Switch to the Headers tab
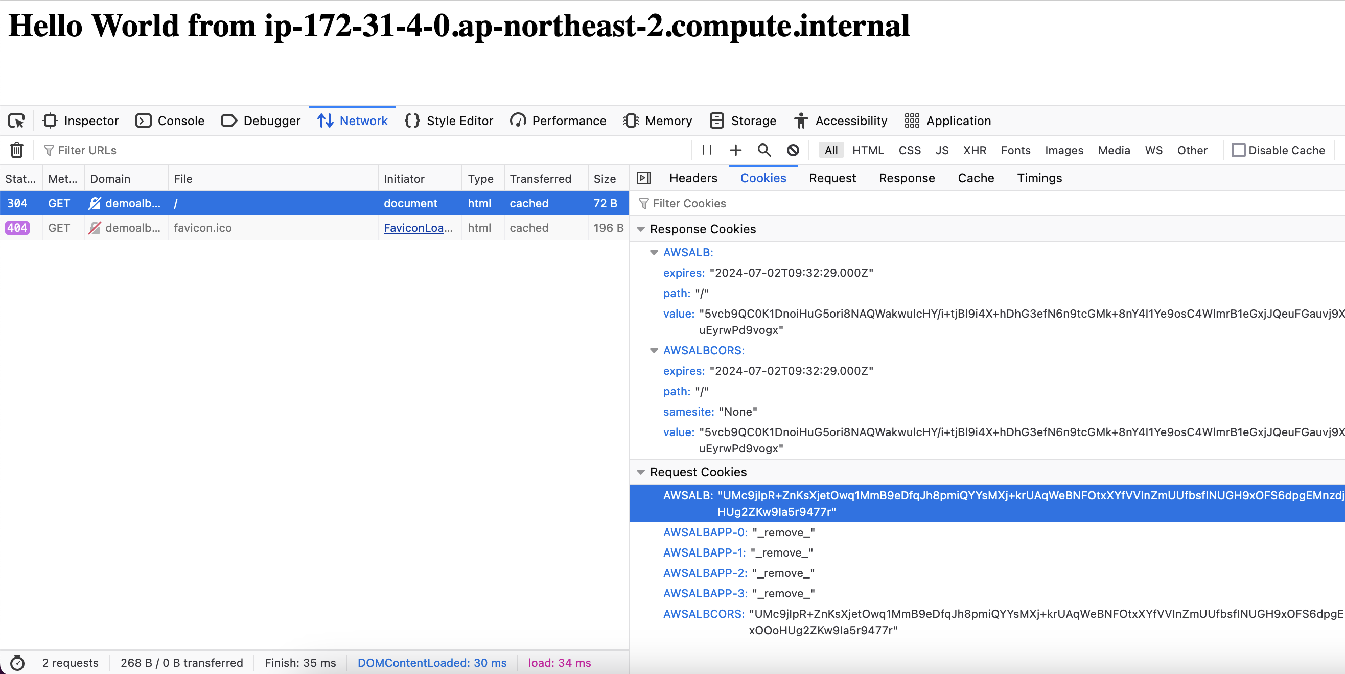1345x674 pixels. 693,178
